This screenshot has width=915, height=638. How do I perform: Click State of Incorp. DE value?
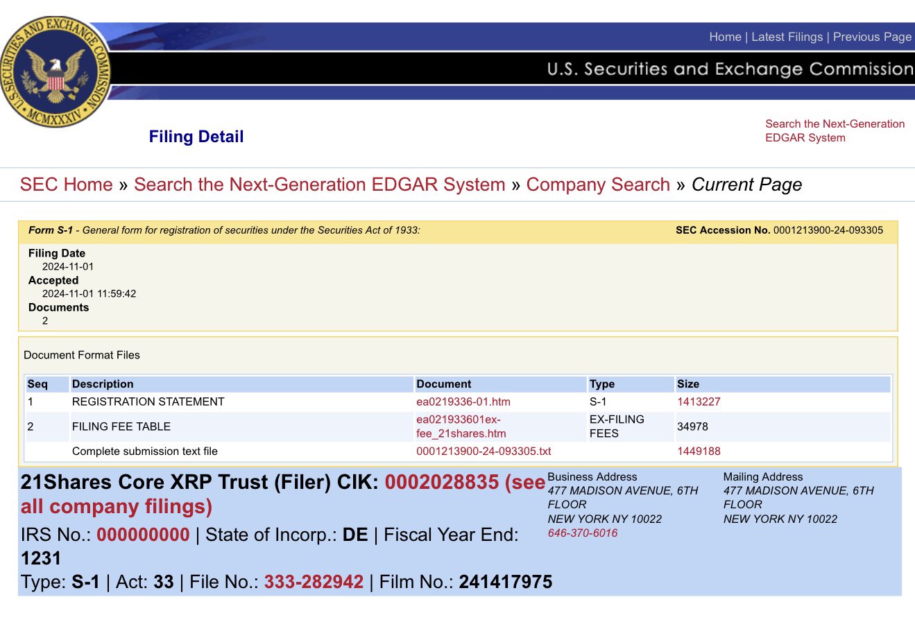355,535
